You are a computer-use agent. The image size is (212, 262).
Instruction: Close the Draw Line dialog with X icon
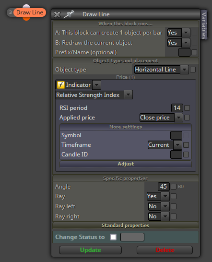(x=57, y=14)
